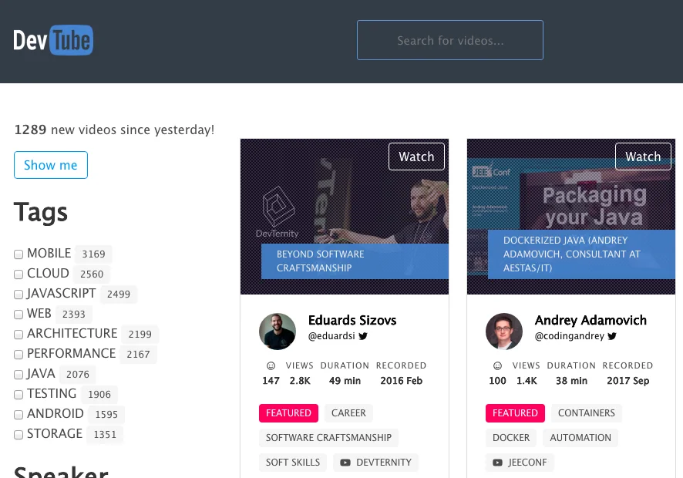Watch the Dockerized Java video
Screen dimensions: 683x478
click(x=643, y=157)
